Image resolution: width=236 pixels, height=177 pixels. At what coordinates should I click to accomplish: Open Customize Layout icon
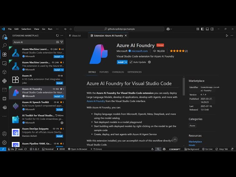click(198, 29)
